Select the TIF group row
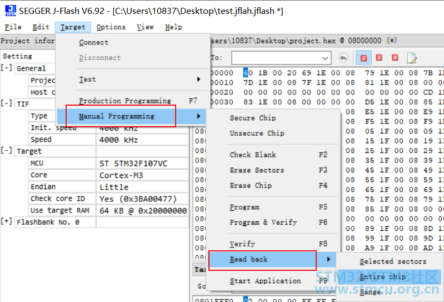 [x=34, y=104]
